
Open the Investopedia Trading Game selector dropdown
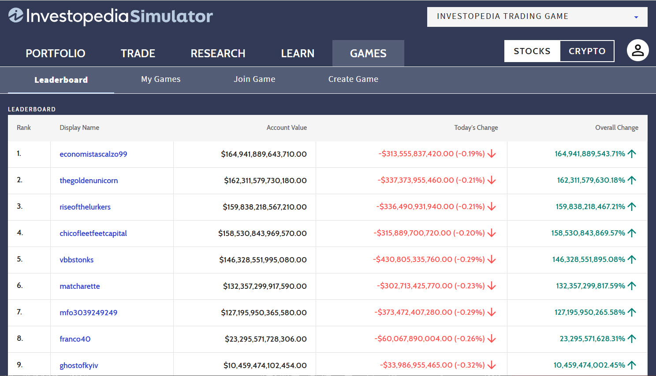point(636,17)
